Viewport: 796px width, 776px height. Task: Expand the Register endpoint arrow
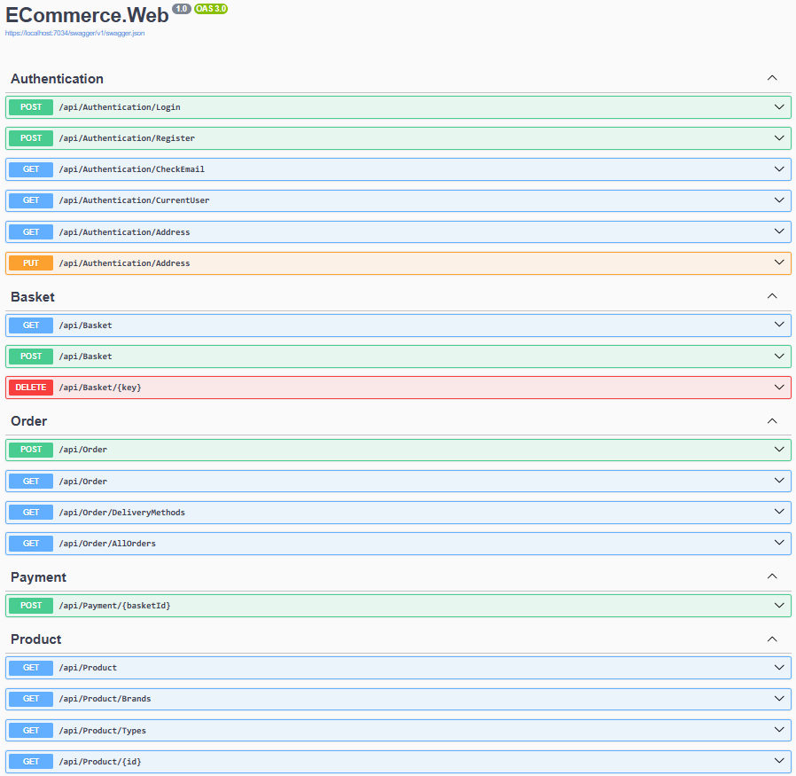779,138
